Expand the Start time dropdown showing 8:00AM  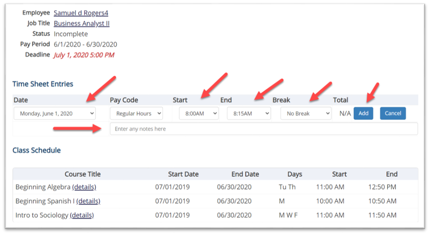pos(198,113)
